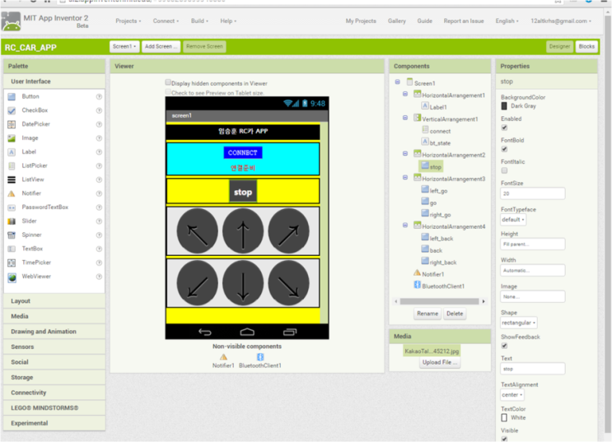Select the WebViewer globe icon
Screen dimensions: 612x442
click(12, 277)
